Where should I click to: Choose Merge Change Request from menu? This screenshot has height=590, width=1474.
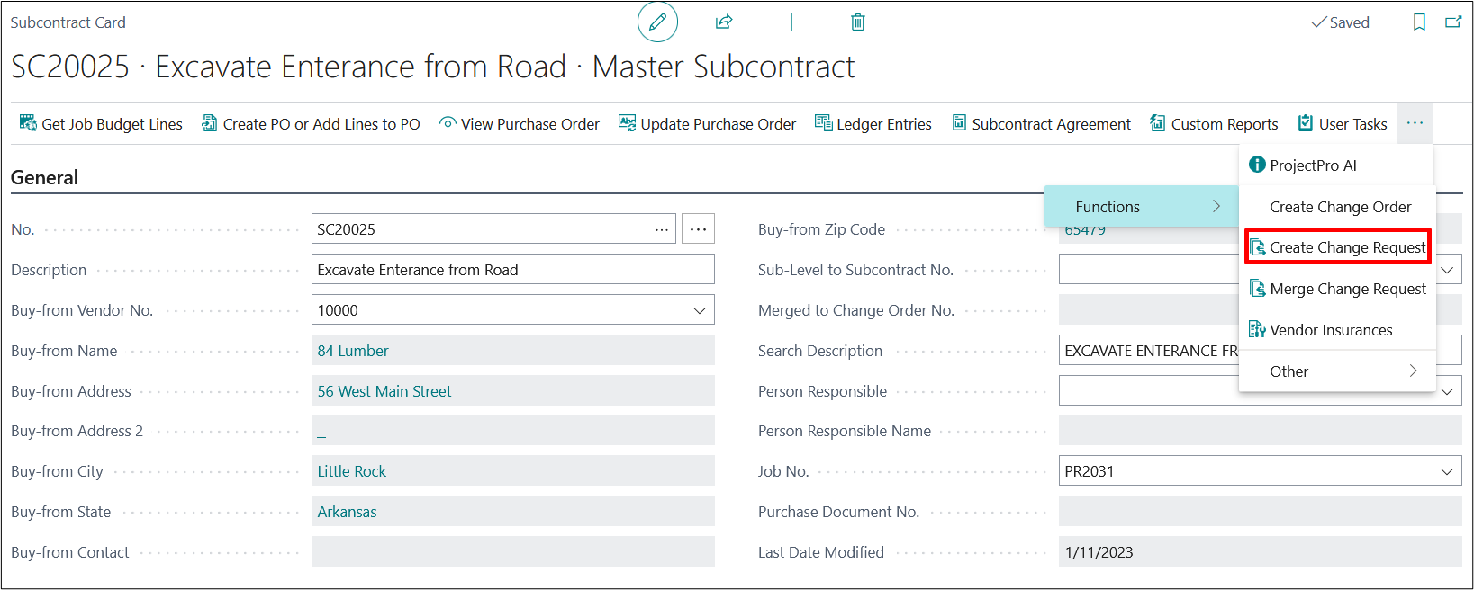click(1338, 289)
